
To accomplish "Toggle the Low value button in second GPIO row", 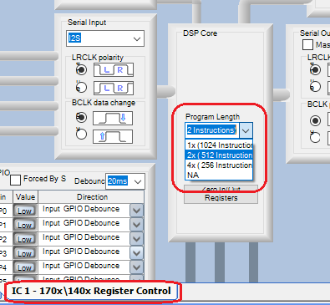I will tap(24, 225).
